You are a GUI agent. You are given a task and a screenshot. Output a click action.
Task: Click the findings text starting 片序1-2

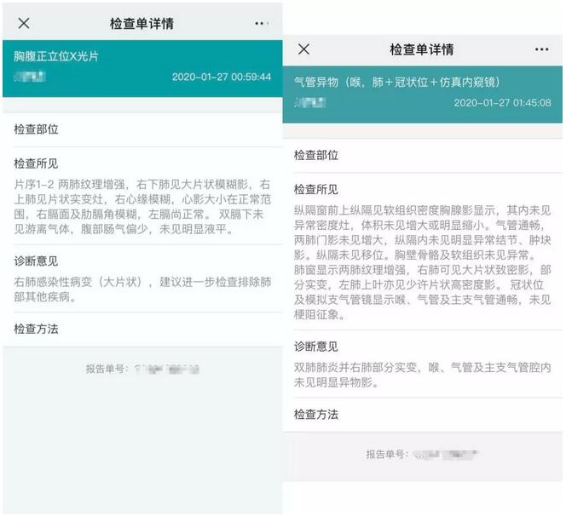point(142,207)
